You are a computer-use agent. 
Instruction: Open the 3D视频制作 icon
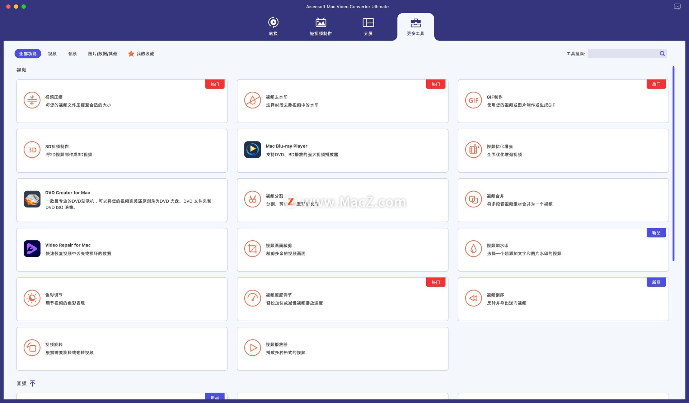coord(32,150)
